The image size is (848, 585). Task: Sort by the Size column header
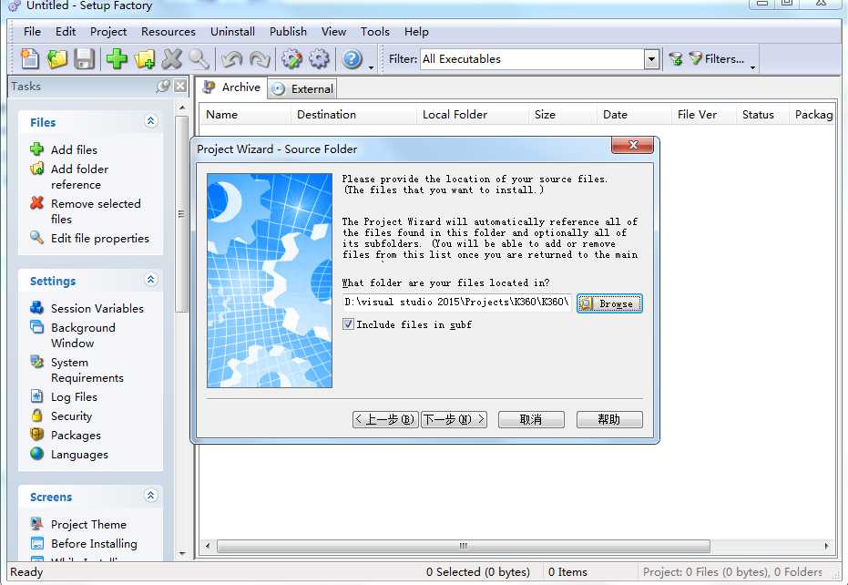[x=563, y=114]
